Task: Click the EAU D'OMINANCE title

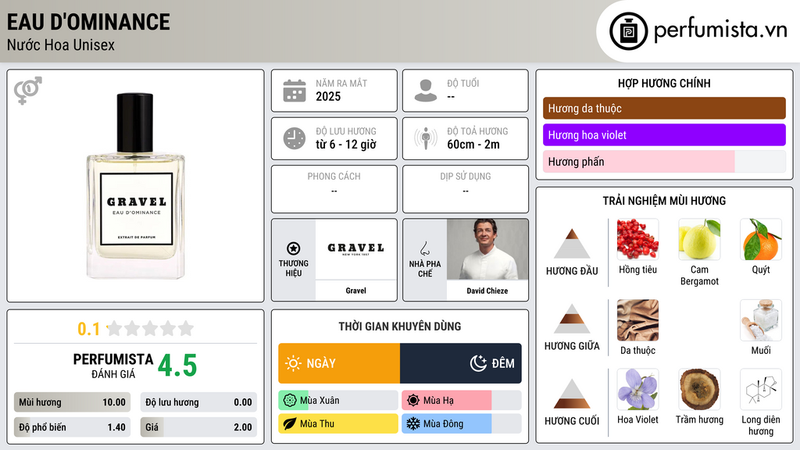Action: point(88,23)
